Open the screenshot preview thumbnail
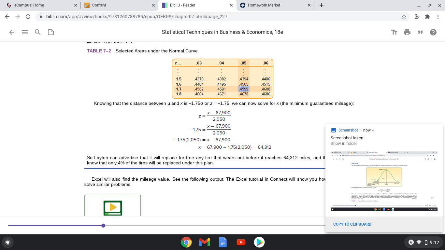This screenshot has width=445, height=250. click(x=384, y=181)
